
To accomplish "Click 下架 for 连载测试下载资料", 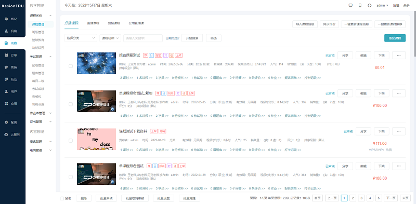I will [382, 131].
